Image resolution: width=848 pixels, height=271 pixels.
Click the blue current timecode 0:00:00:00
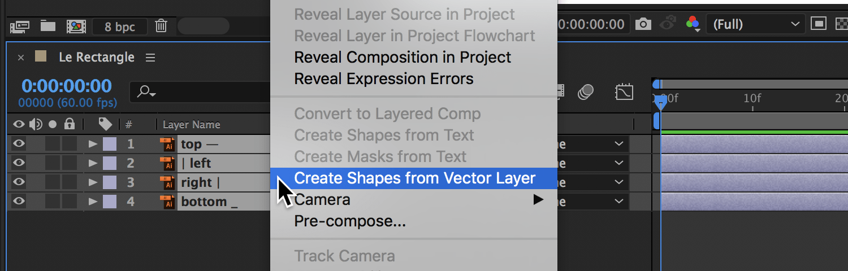point(67,86)
